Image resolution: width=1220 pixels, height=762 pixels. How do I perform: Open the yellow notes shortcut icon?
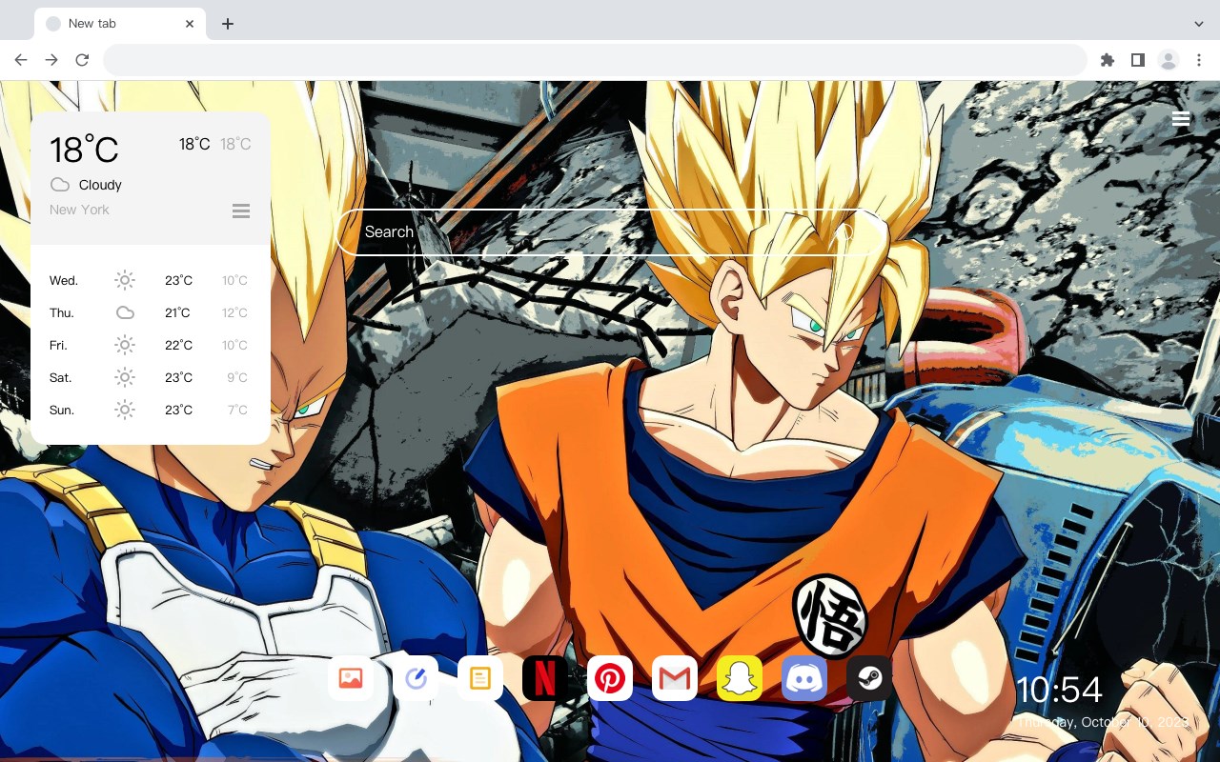480,678
